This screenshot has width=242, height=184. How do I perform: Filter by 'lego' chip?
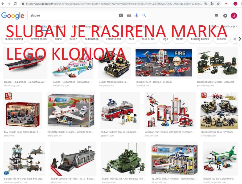(x=165, y=39)
